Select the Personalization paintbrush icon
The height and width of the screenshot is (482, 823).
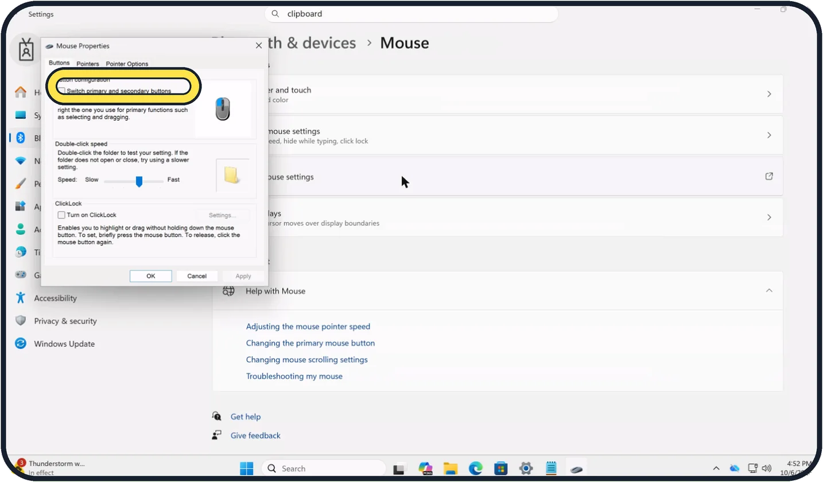[x=21, y=184]
